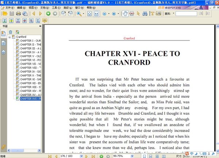
Task: Open Find with the binoculars icon
Action: coord(145,14)
